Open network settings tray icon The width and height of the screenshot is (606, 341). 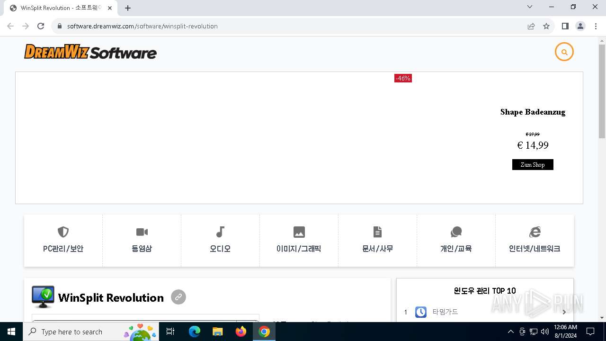(534, 332)
